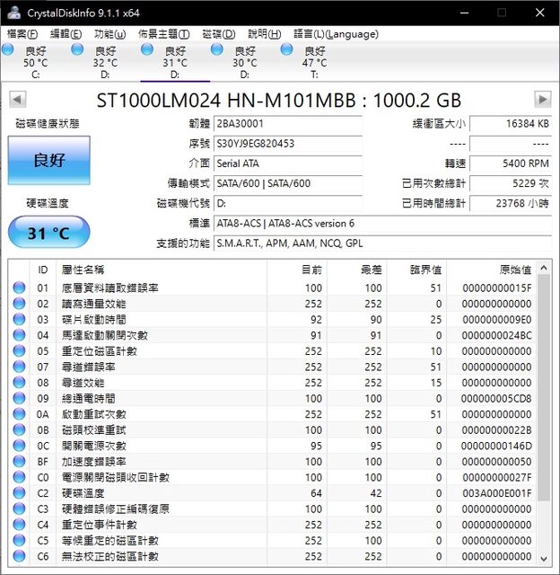Click the 31 °C temperature indicator

pos(49,234)
